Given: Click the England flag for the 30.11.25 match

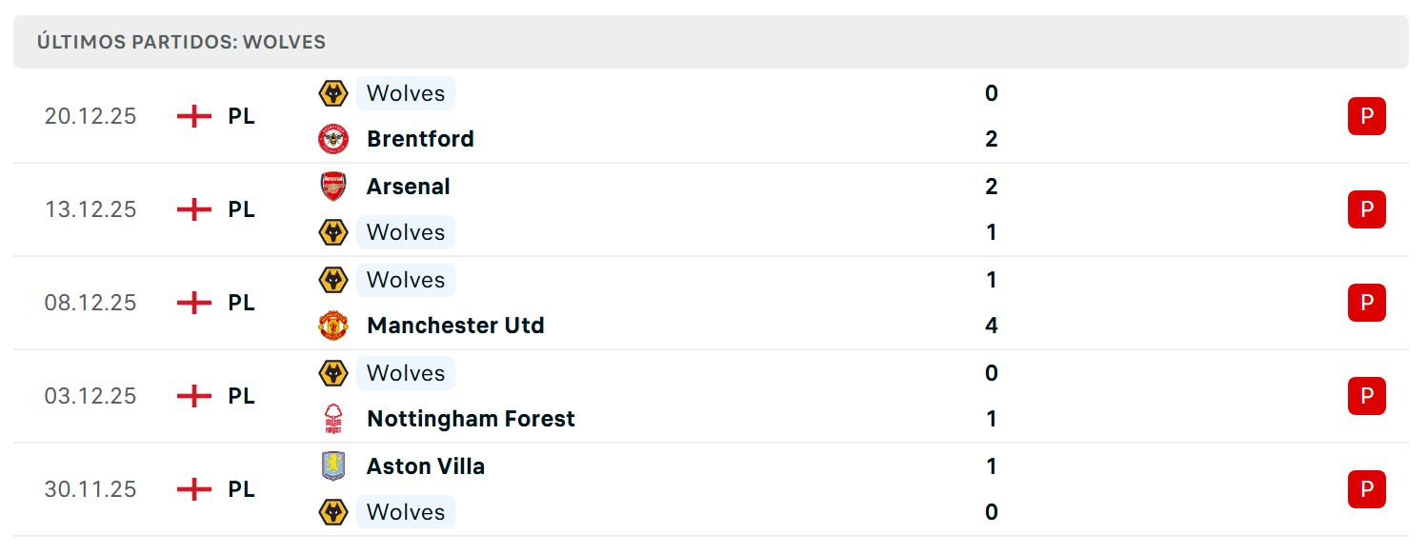Looking at the screenshot, I should tap(194, 489).
